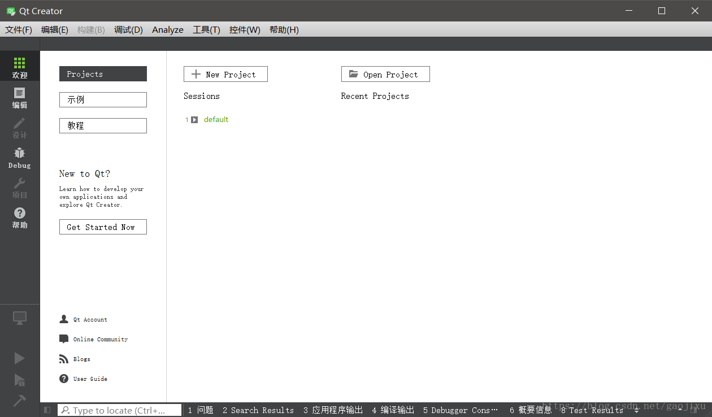Open the 项目 projects mode

point(20,188)
